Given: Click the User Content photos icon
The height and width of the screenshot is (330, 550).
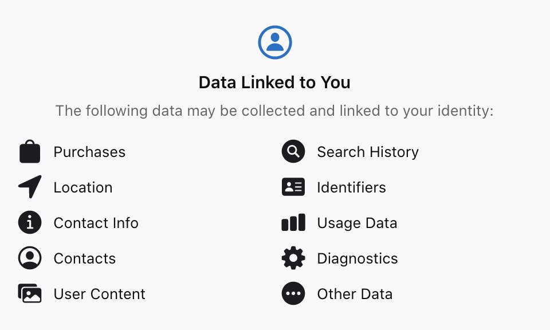Looking at the screenshot, I should click(x=30, y=294).
